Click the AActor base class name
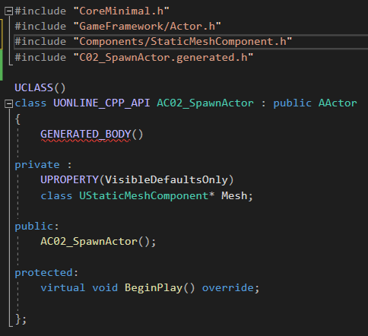 coord(338,103)
